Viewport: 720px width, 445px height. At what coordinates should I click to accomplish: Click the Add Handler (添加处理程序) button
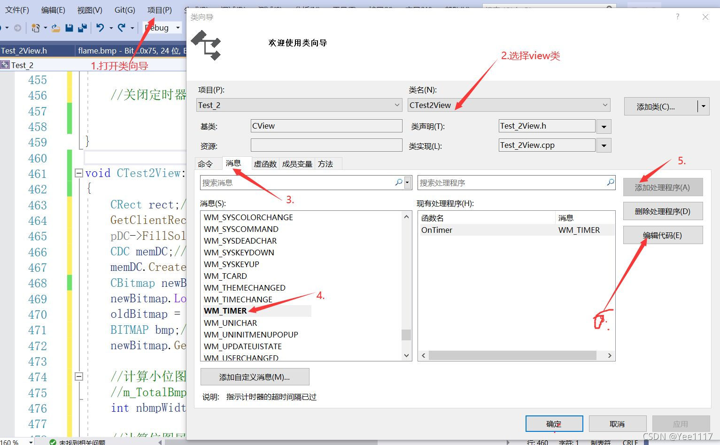663,187
